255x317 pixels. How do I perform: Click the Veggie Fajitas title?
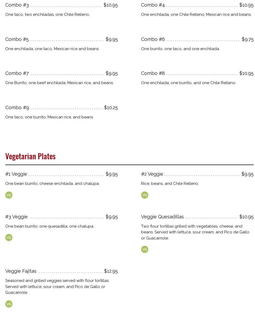(x=21, y=271)
